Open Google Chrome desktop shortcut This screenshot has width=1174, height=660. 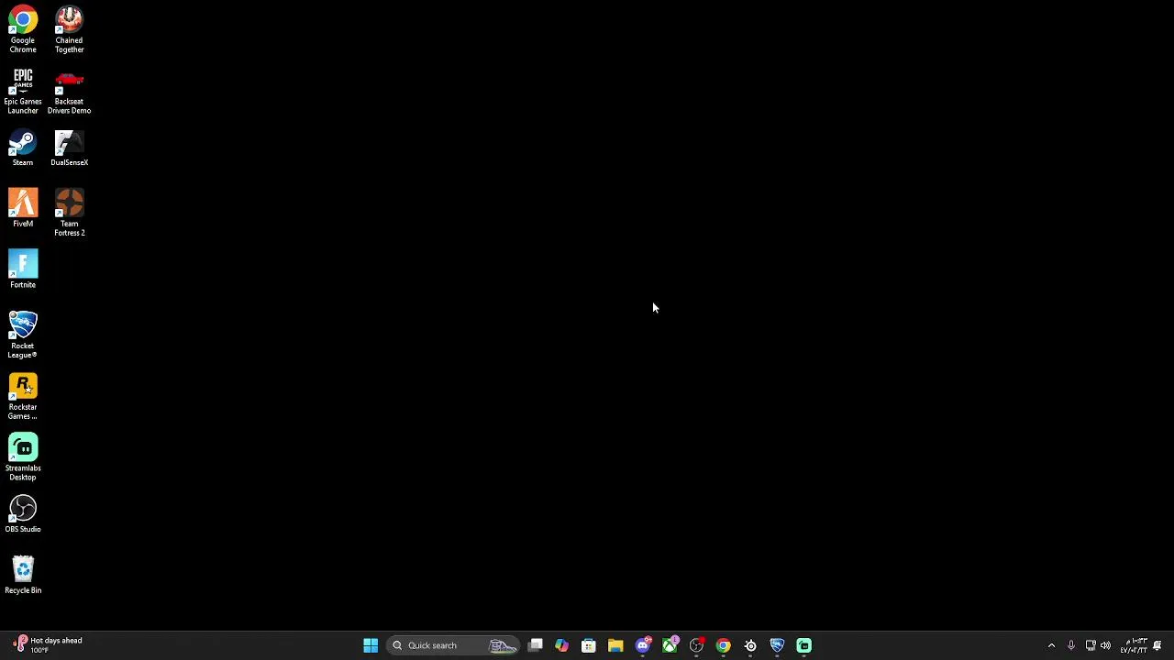pyautogui.click(x=23, y=29)
